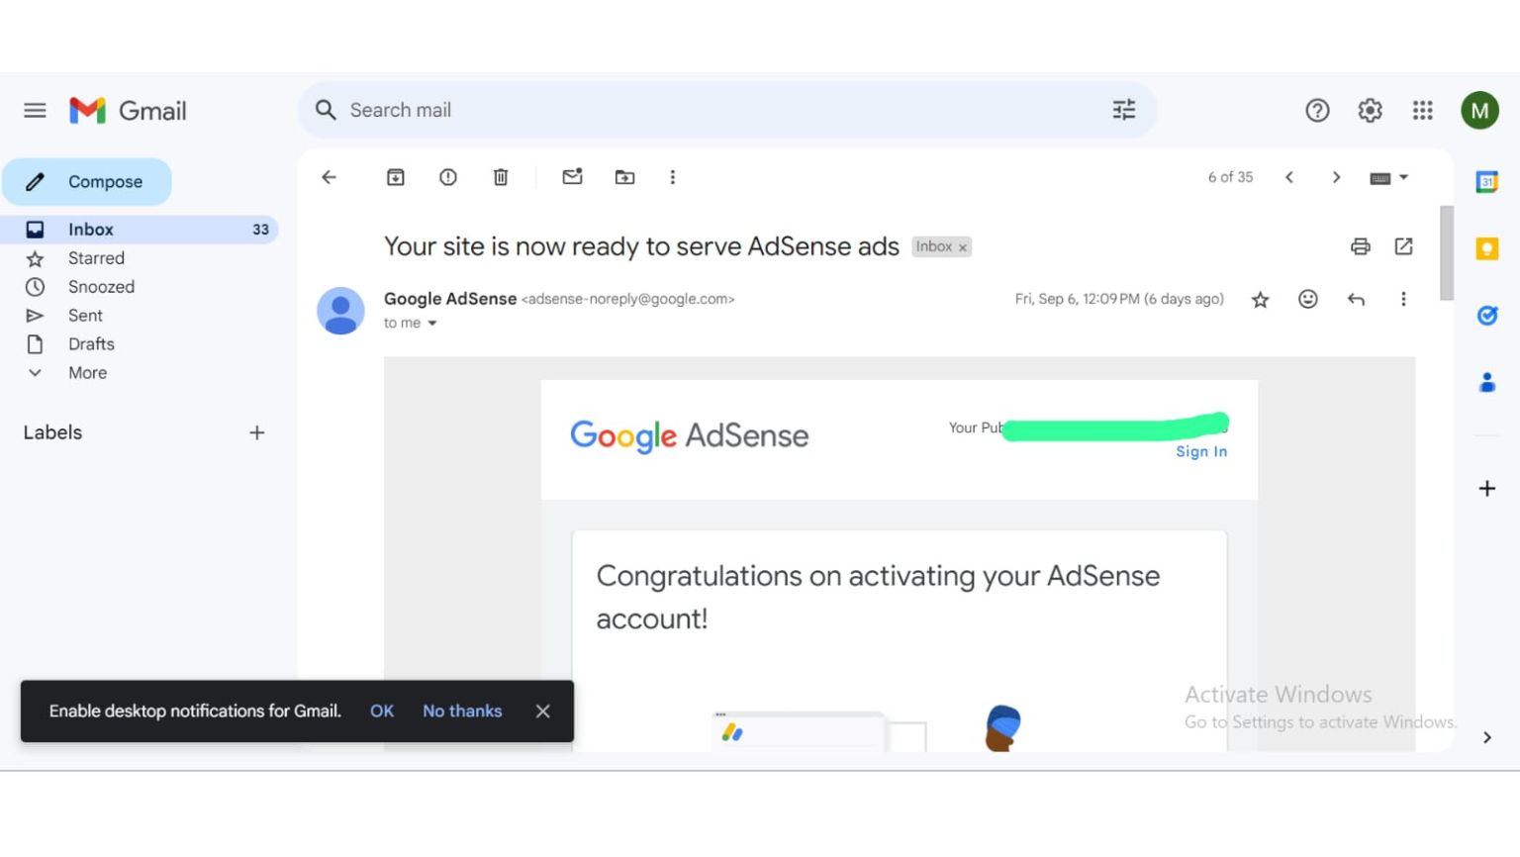Screen dimensions: 1520x857
Task: Go back to the inbox list
Action: pos(330,177)
